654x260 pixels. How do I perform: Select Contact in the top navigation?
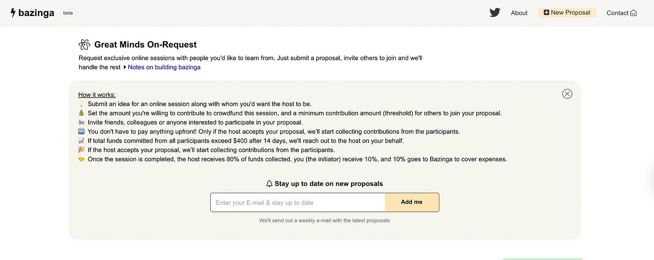[x=617, y=13]
